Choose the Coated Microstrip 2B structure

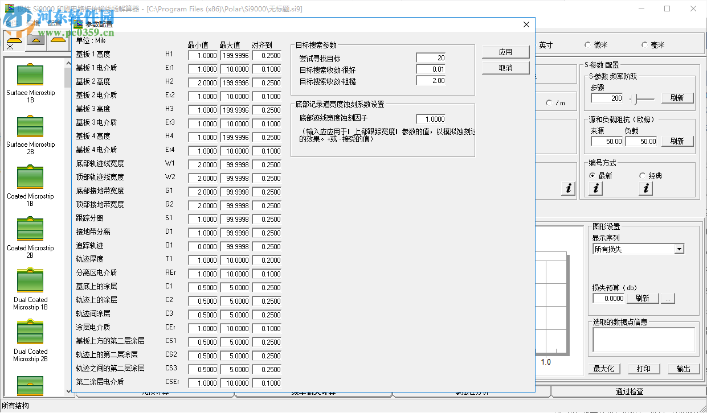(x=30, y=230)
